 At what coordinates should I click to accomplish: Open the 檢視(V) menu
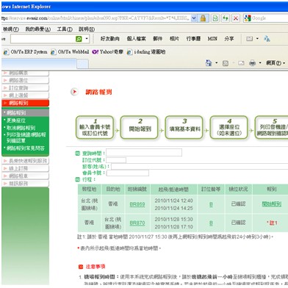click(x=11, y=29)
